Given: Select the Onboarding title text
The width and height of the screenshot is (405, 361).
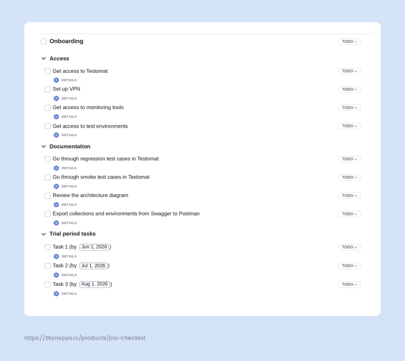Looking at the screenshot, I should [66, 41].
